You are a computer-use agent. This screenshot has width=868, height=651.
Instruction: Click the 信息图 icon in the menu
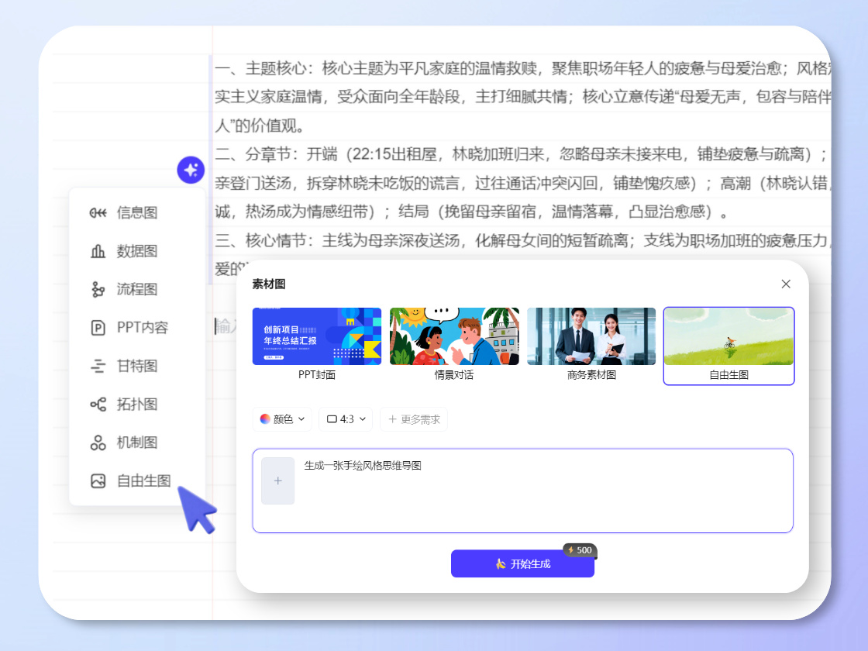coord(98,213)
